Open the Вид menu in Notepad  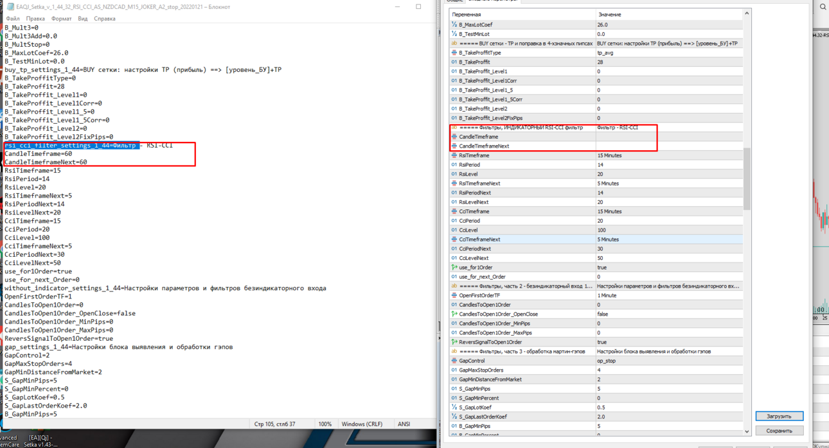click(83, 19)
